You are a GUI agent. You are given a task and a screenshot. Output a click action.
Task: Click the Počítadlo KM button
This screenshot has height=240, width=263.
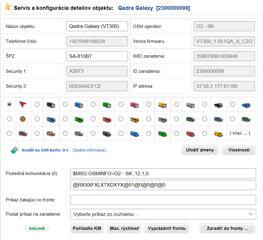(87, 228)
